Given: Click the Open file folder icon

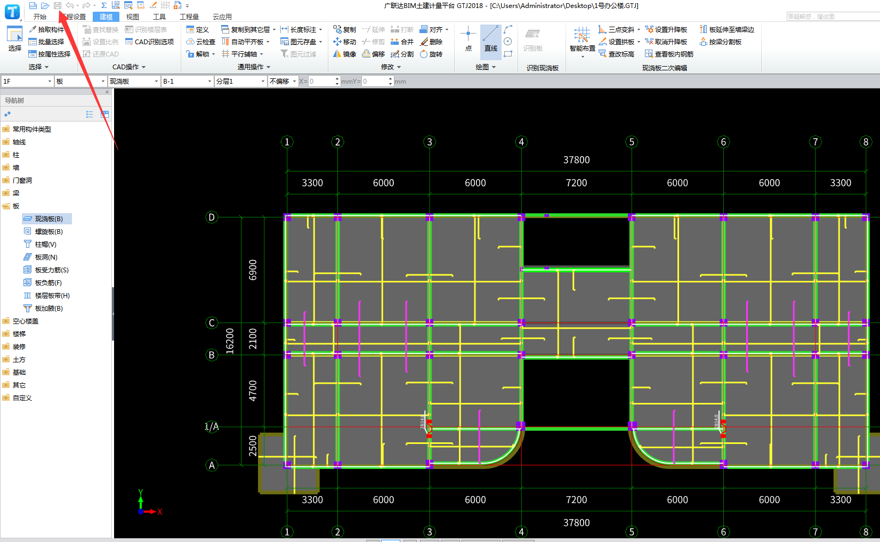Looking at the screenshot, I should (45, 5).
